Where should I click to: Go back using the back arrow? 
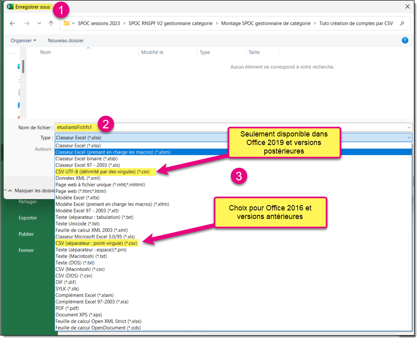pos(13,24)
